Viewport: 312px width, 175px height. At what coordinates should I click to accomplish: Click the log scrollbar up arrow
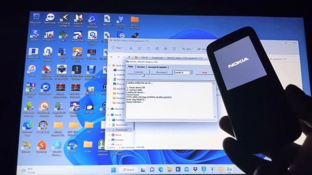(x=214, y=84)
